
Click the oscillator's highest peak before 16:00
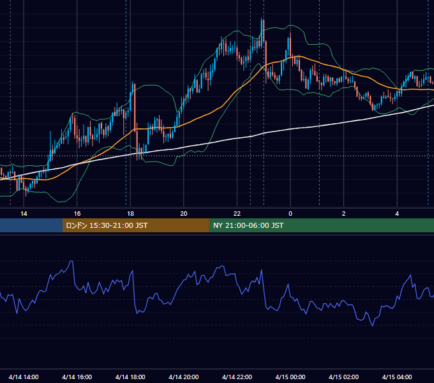click(x=71, y=261)
